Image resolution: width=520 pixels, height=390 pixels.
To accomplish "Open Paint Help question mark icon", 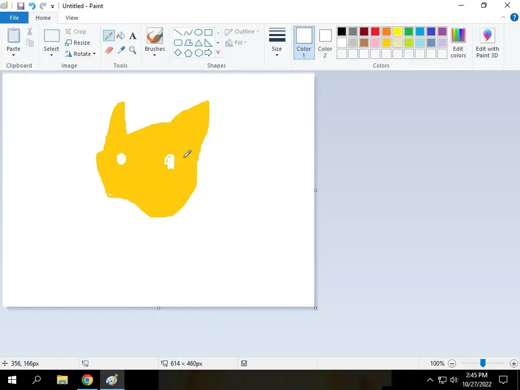I will coord(514,17).
